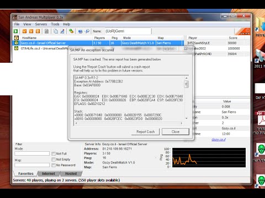The image size is (265, 198).
Task: Click the crash report horizontal scroll left arrow
Action: (76, 123)
